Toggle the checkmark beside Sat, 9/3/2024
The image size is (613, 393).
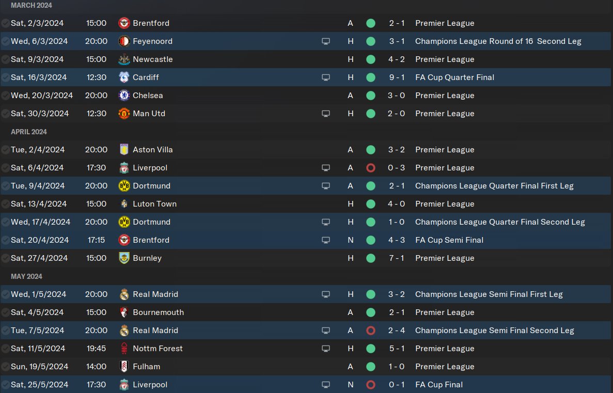(5, 59)
